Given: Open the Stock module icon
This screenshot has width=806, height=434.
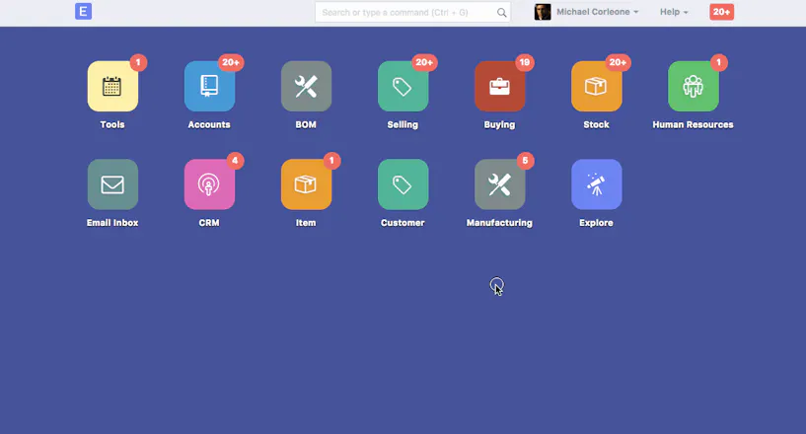Looking at the screenshot, I should 596,87.
